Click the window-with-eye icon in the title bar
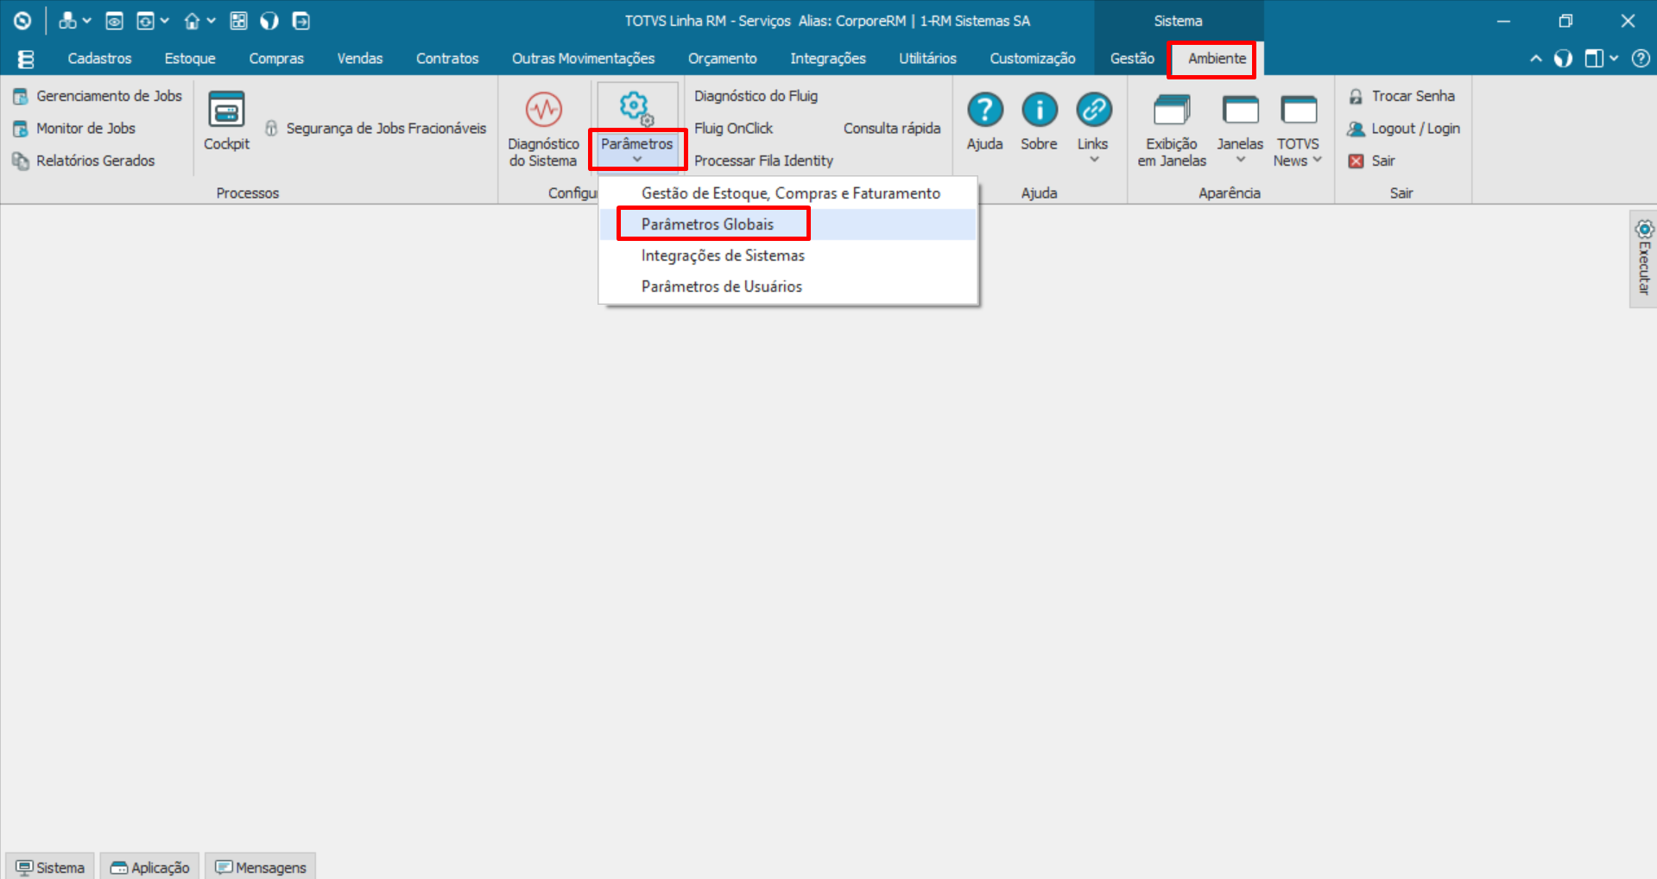The height and width of the screenshot is (879, 1657). [114, 21]
